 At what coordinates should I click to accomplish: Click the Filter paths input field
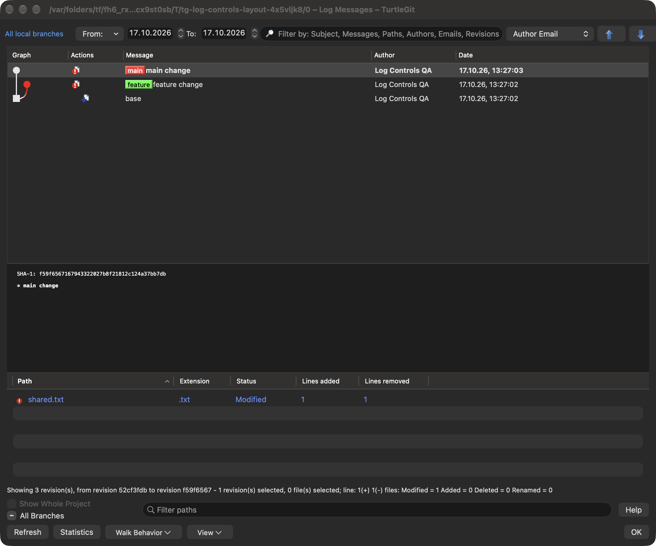click(x=377, y=510)
